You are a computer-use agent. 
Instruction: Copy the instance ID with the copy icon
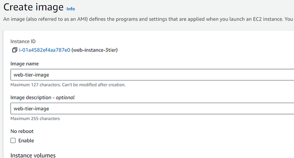click(15, 50)
